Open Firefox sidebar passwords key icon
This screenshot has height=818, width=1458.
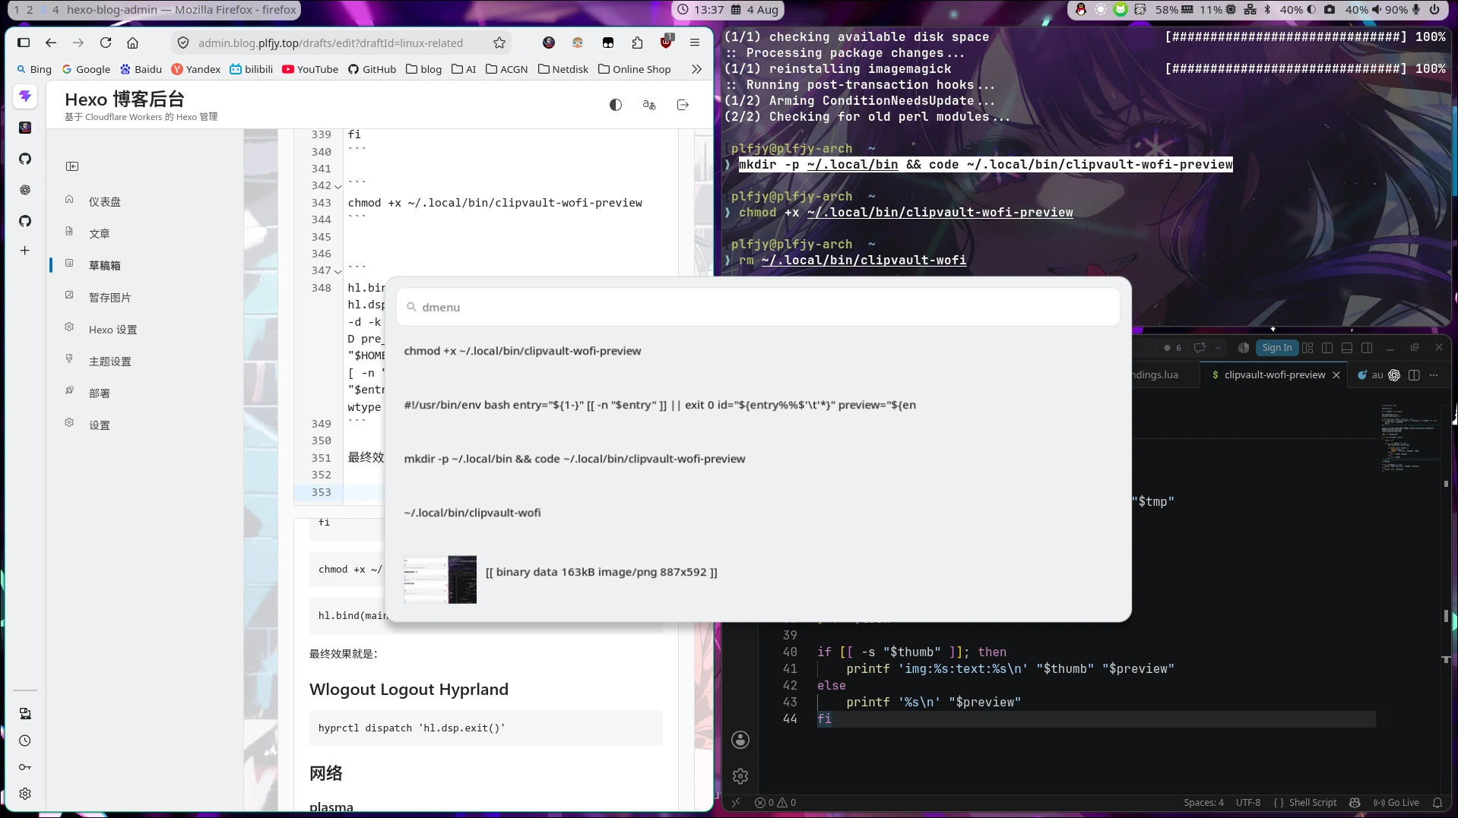click(25, 767)
